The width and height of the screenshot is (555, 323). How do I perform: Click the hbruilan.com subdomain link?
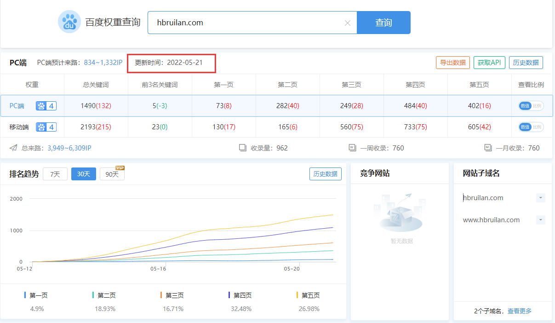tap(483, 198)
